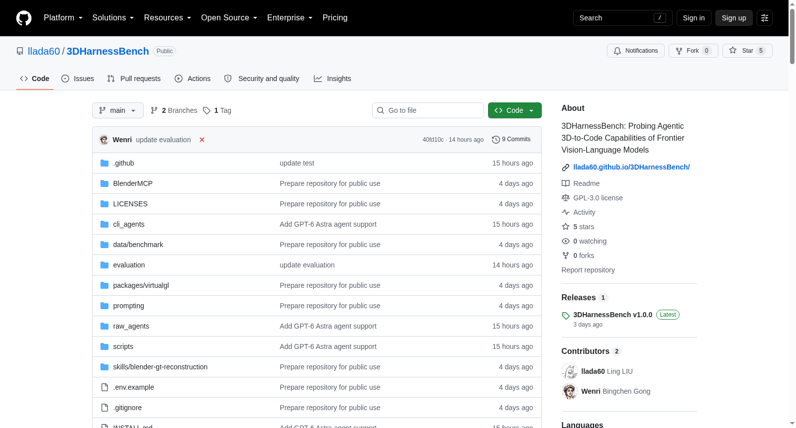Click llada60 contributor avatar
Screen dimensions: 796x428
click(x=570, y=371)
